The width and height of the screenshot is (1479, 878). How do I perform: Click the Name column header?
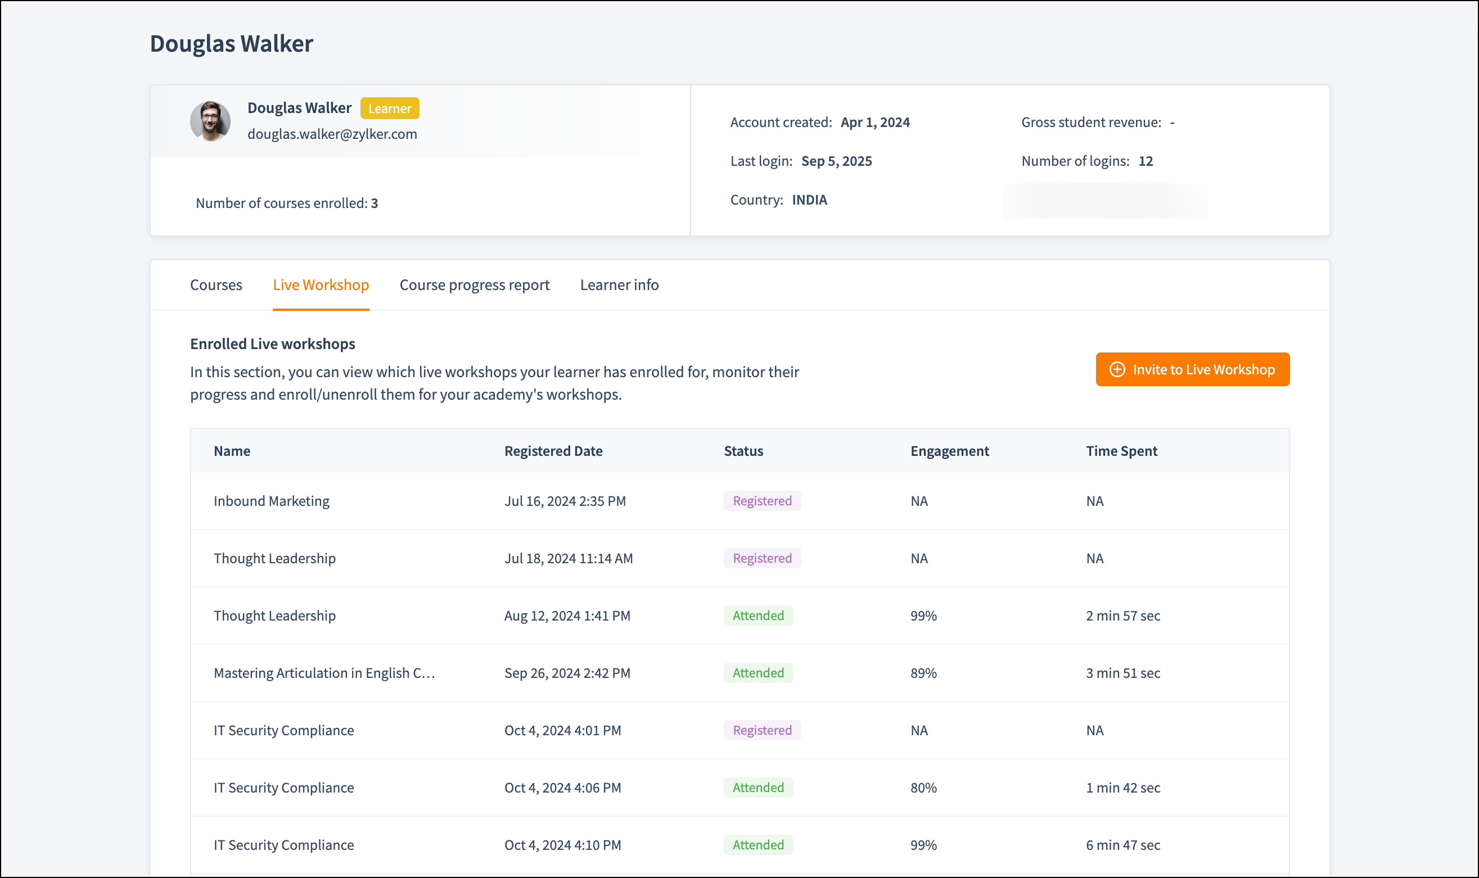click(232, 451)
